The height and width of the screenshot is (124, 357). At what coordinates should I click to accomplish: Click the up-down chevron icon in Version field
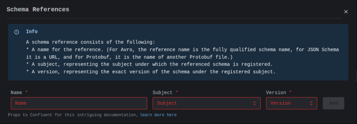[311, 103]
